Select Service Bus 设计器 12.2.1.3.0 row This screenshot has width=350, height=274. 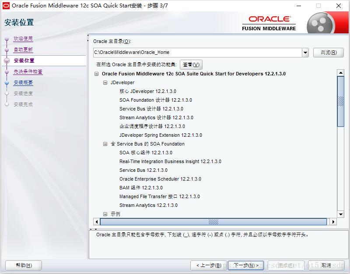151,109
